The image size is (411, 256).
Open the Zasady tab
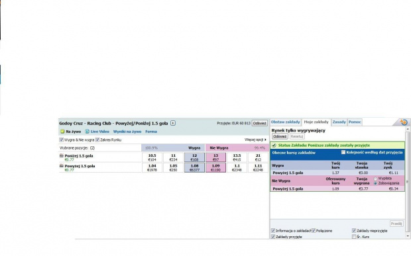pyautogui.click(x=339, y=122)
